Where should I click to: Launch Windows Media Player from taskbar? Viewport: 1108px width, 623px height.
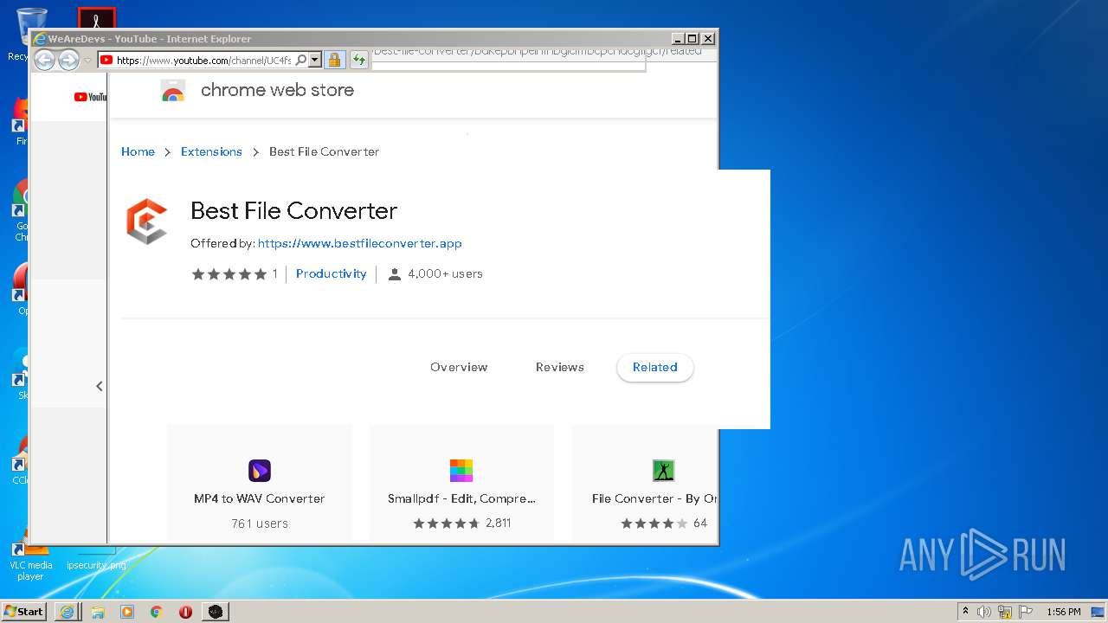(x=127, y=612)
